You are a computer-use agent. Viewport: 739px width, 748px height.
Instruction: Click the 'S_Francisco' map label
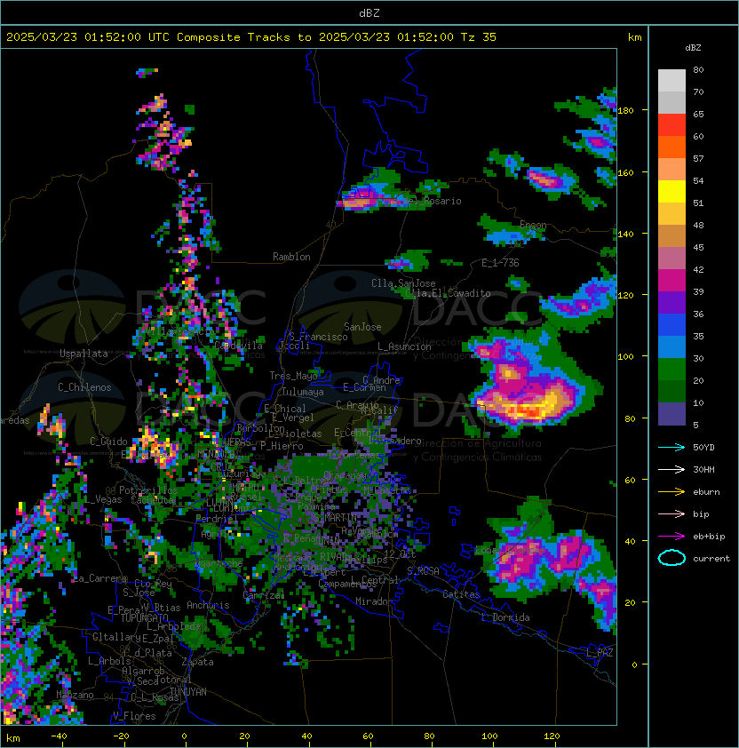[318, 337]
